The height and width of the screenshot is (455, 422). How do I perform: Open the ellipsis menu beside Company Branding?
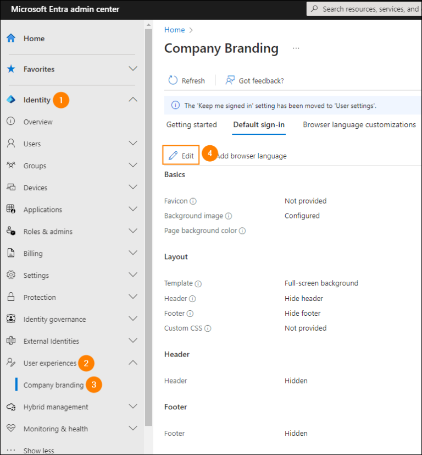coord(296,48)
